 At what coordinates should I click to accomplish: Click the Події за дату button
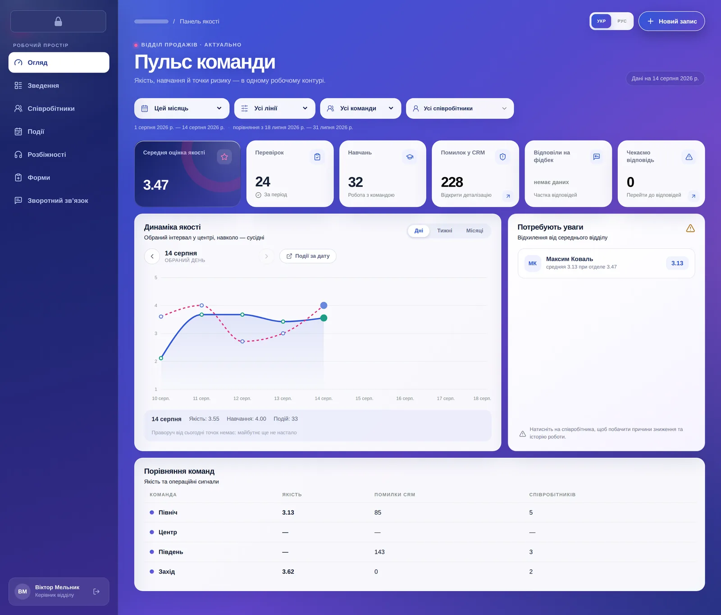pyautogui.click(x=308, y=256)
